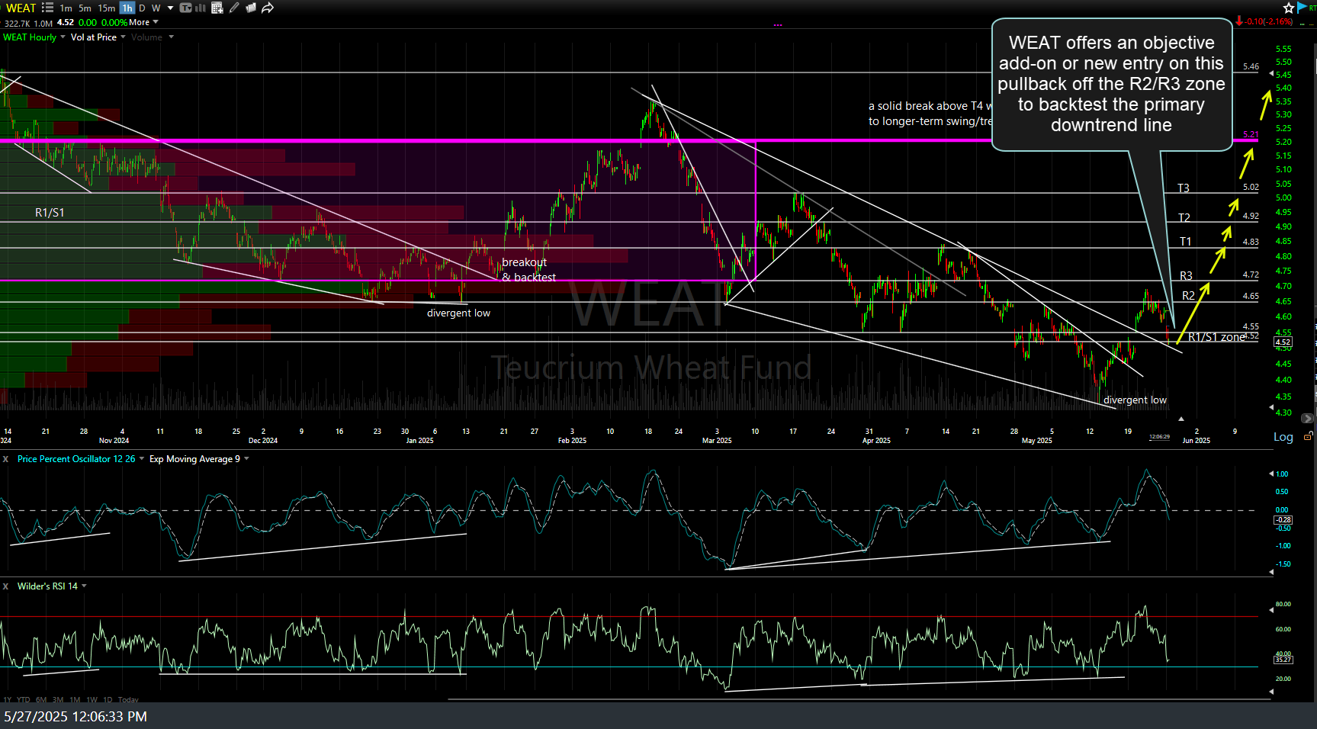Close the Price Percent Oscillator pane
Screen dimensions: 1317x729
[x=5, y=459]
